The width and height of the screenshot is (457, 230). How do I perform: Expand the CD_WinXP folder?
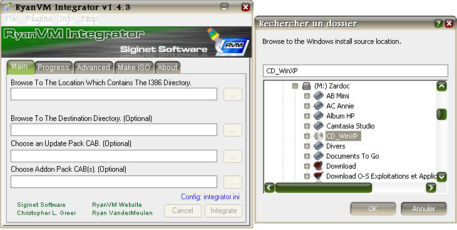point(307,136)
